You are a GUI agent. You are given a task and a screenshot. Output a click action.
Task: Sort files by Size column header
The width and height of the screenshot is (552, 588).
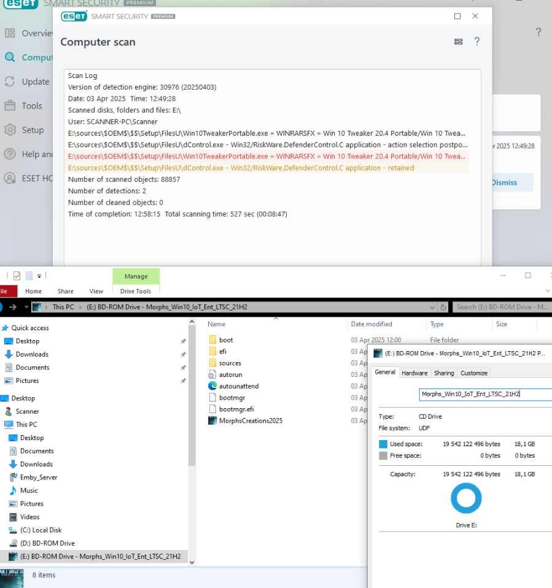501,324
